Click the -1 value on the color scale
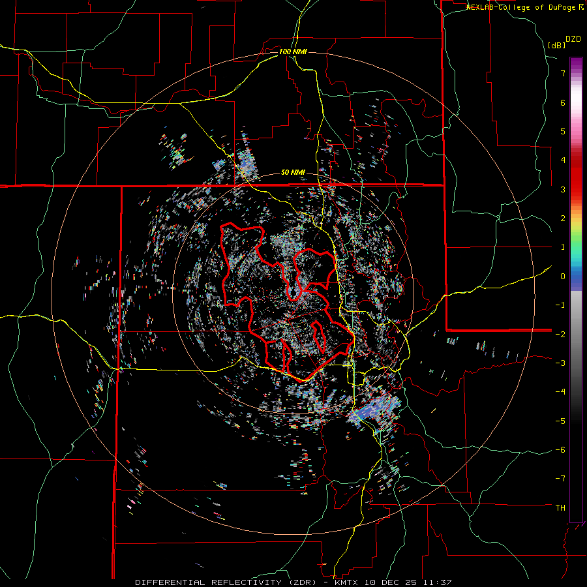The height and width of the screenshot is (587, 587). click(x=560, y=305)
